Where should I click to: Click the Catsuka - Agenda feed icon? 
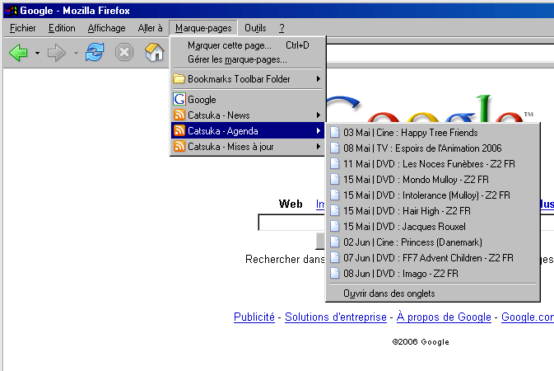click(x=179, y=130)
